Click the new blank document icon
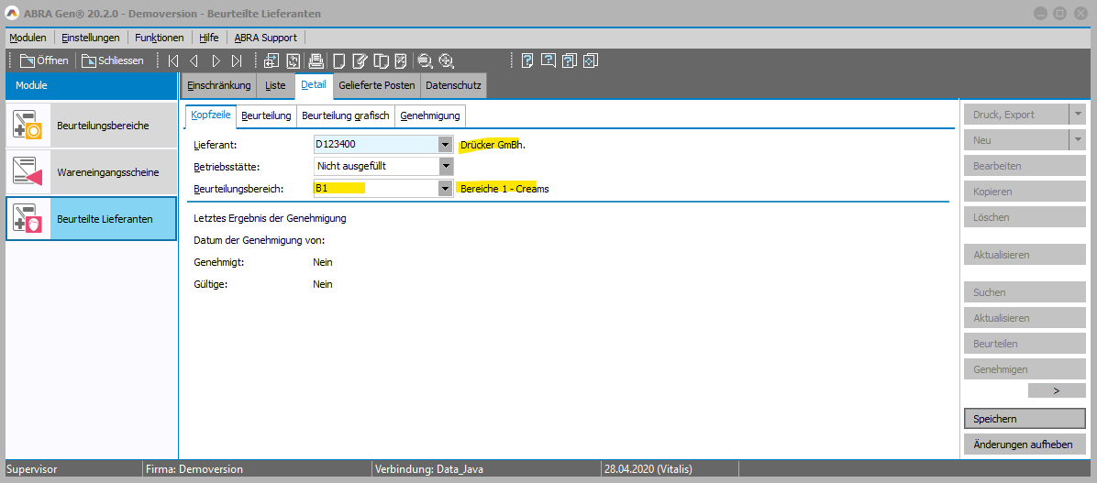 pyautogui.click(x=338, y=61)
